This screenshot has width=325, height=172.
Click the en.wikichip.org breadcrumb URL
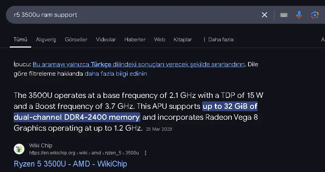tap(84, 153)
